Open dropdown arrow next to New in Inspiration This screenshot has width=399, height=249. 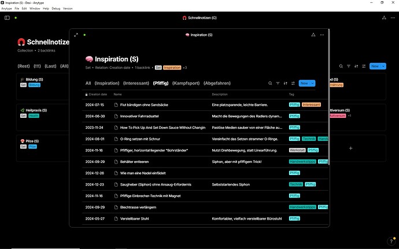click(312, 83)
